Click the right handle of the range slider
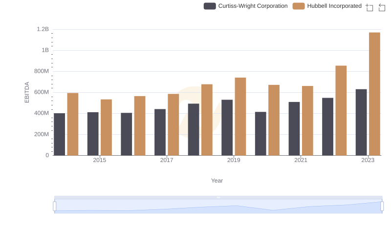 382,206
